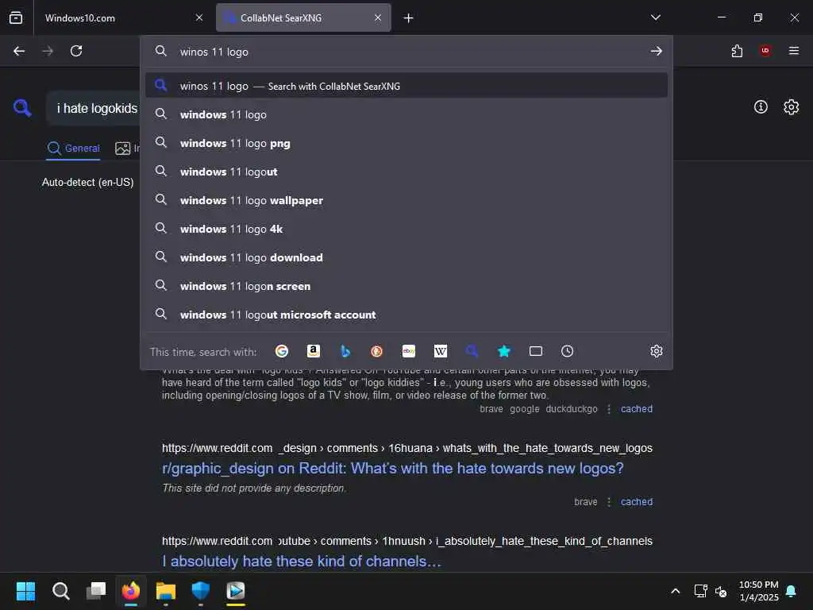Open the Auto-detect (en-US) language dropdown
This screenshot has height=610, width=813.
click(x=87, y=182)
